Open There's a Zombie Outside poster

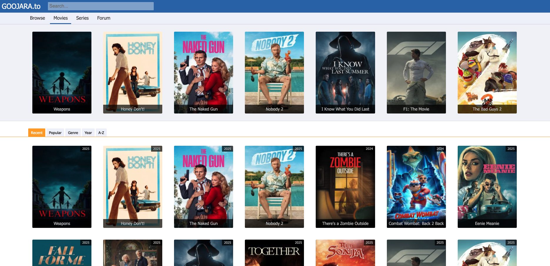345,187
